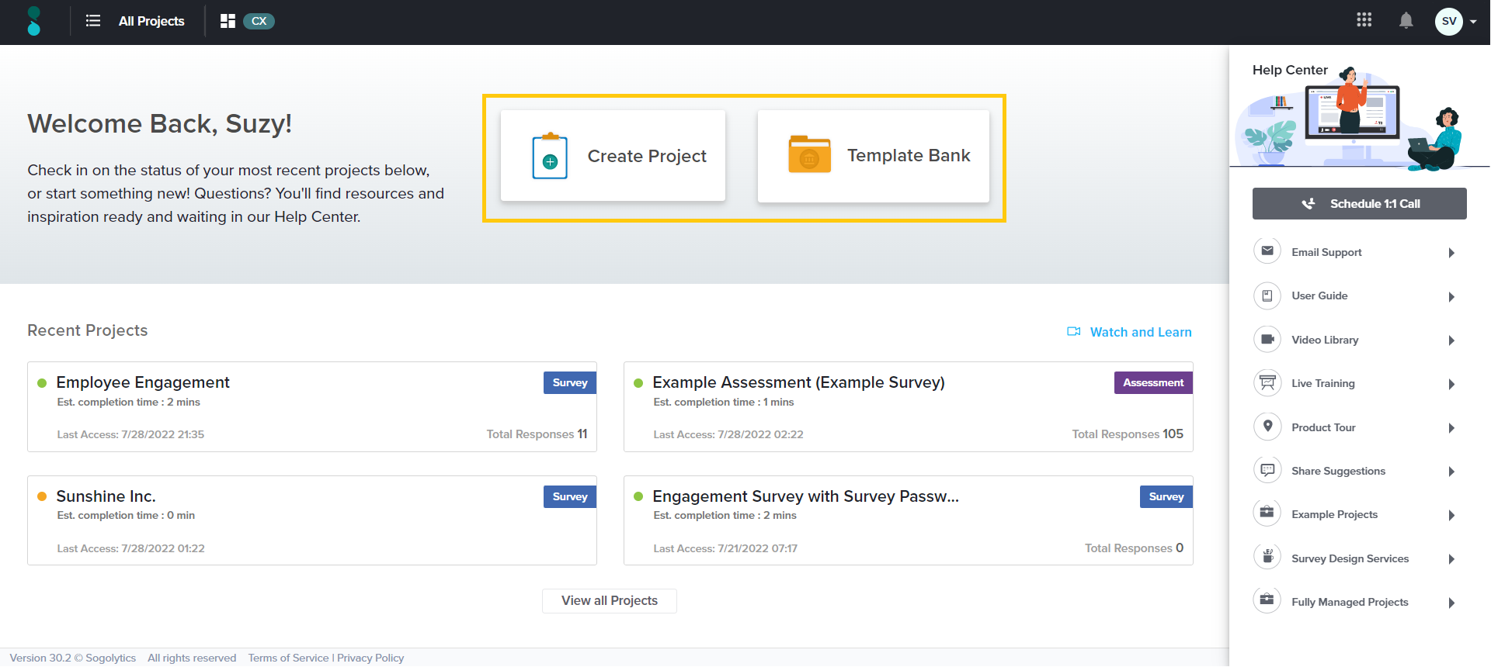1491x667 pixels.
Task: Expand the Product Tour arrow
Action: (1451, 428)
